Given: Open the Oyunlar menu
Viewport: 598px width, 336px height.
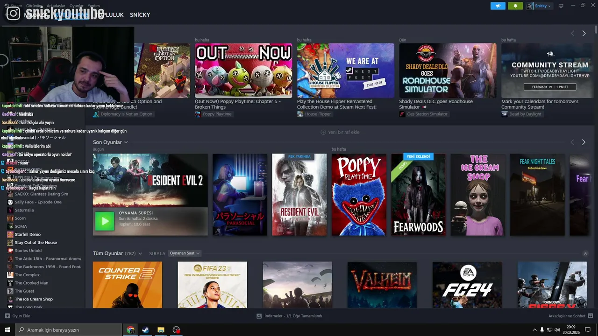Looking at the screenshot, I should point(77,6).
